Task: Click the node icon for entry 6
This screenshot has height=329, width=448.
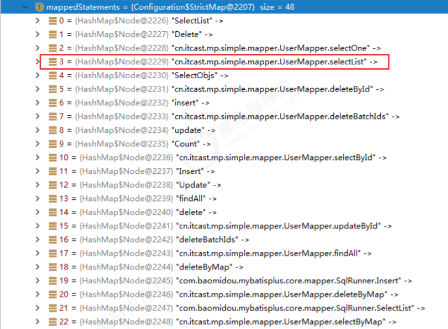Action: (x=53, y=103)
